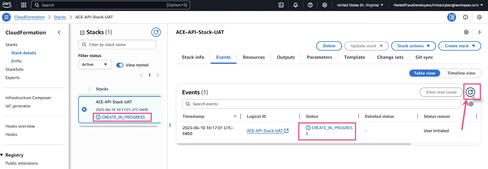Open the Template tab
The image size is (488, 169).
354,57
